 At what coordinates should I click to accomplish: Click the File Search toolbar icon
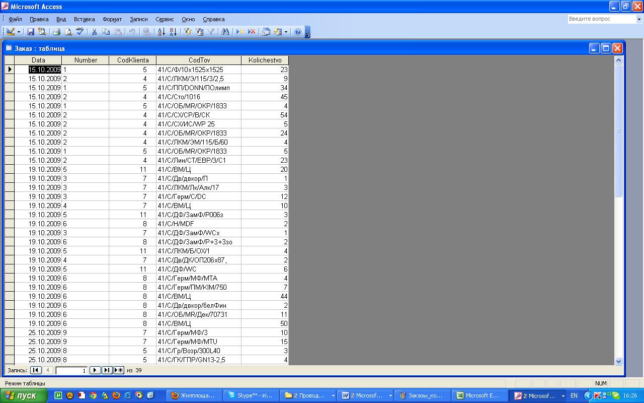coord(42,32)
